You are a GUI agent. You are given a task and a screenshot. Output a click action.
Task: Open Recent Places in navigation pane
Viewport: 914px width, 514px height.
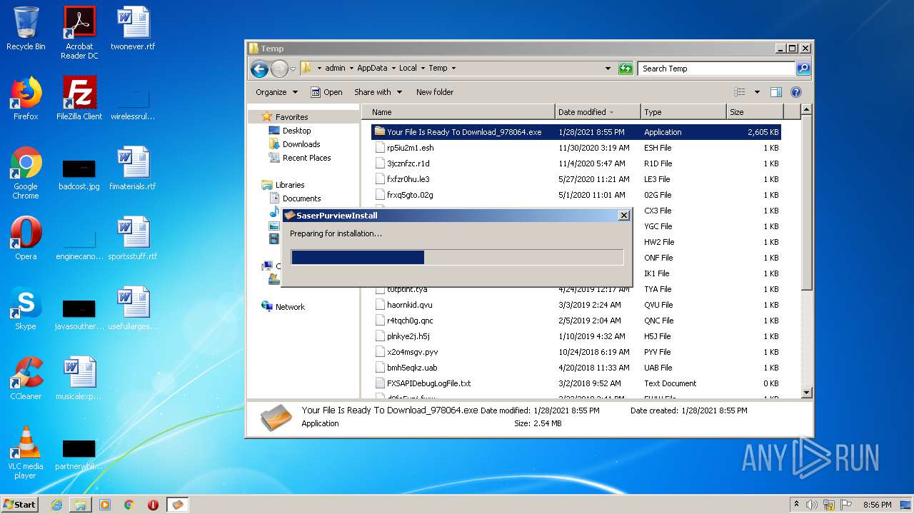pos(306,158)
